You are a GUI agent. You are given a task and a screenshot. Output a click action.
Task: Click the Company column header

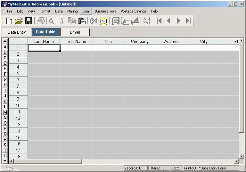point(140,41)
